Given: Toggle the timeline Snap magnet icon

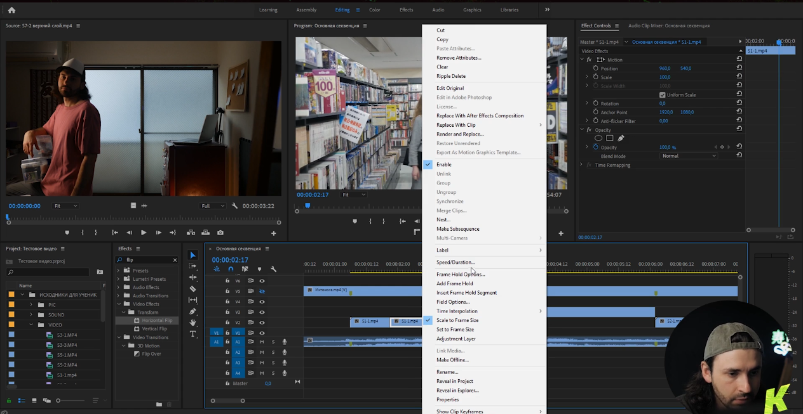Looking at the screenshot, I should pos(231,269).
